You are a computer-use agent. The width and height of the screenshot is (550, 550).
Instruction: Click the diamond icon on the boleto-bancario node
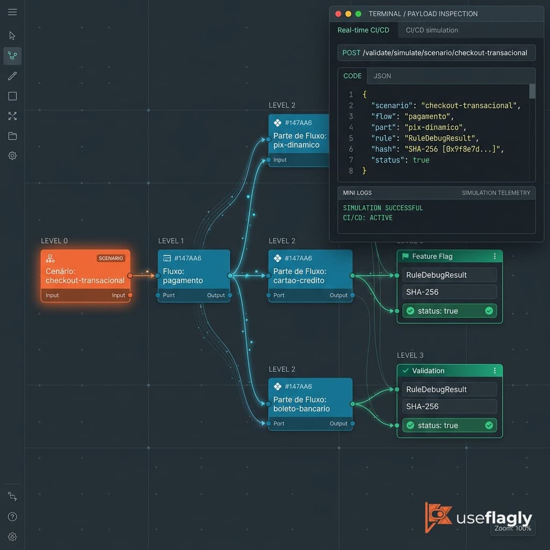pyautogui.click(x=278, y=387)
